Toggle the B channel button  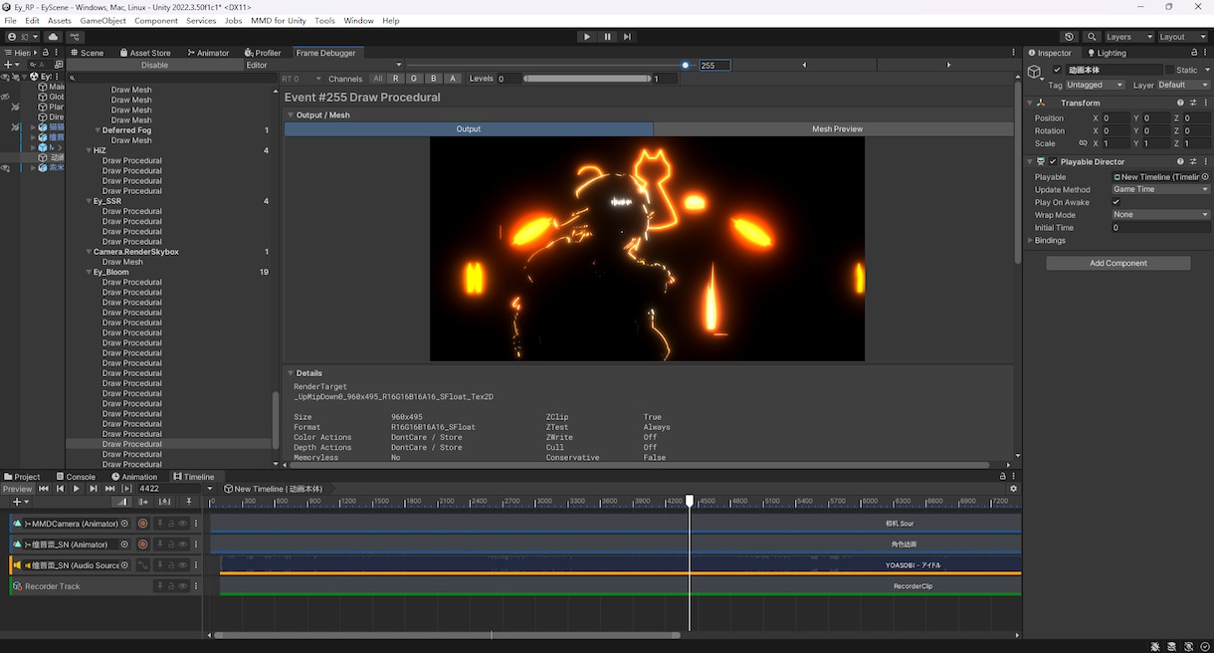click(x=433, y=79)
